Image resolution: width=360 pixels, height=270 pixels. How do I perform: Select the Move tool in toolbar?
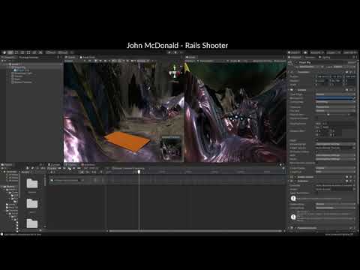point(10,52)
